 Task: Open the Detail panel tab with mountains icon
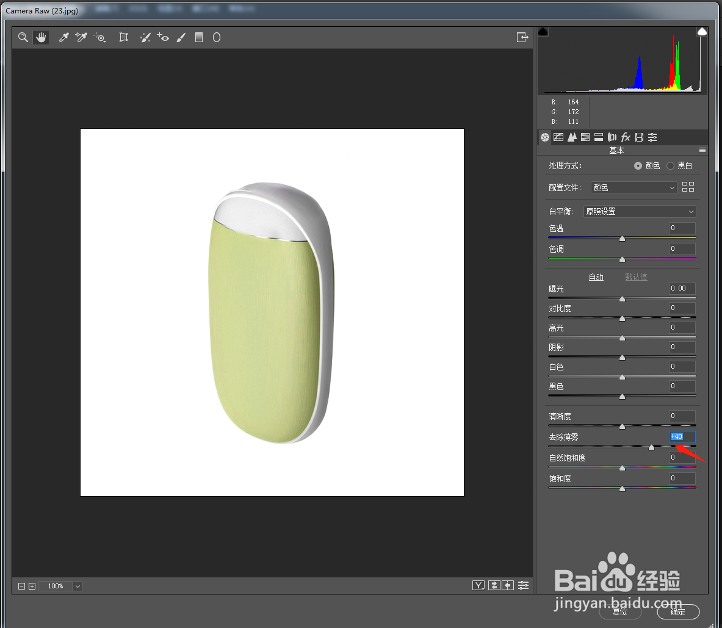pos(572,137)
